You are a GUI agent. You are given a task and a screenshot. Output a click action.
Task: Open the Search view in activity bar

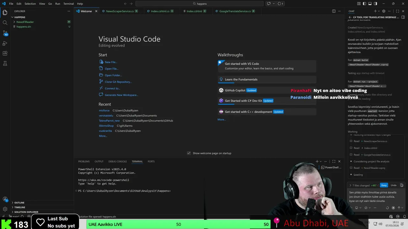tap(5, 23)
